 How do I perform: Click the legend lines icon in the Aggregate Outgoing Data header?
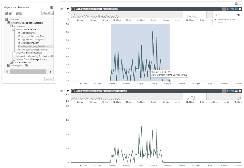(236, 91)
